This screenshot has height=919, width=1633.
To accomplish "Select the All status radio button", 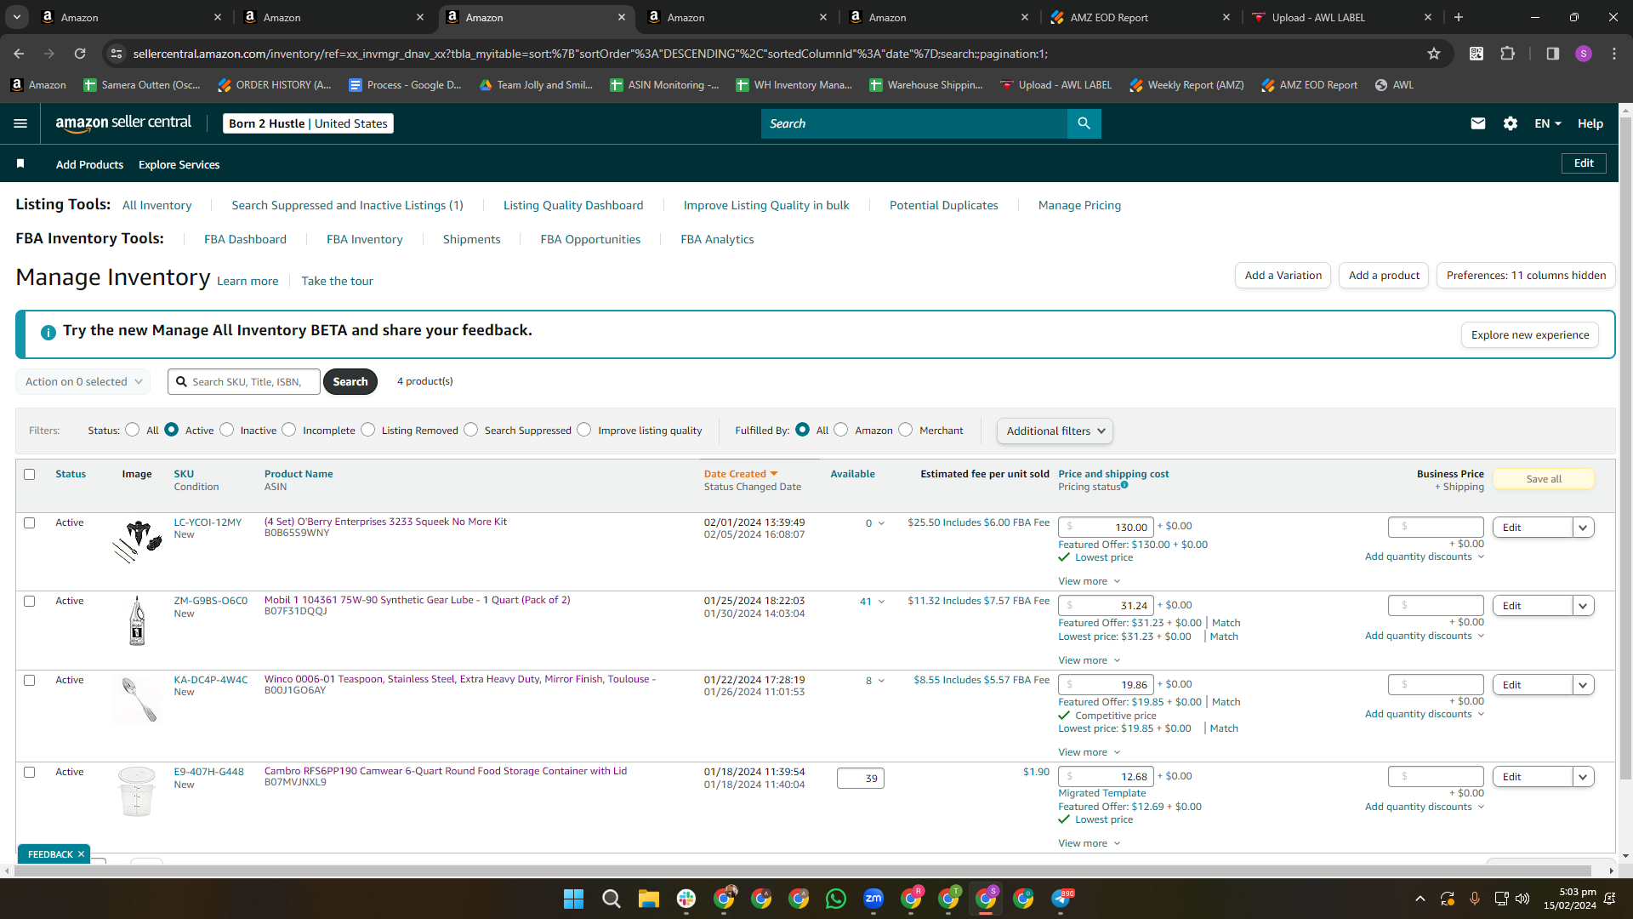I will coord(133,430).
